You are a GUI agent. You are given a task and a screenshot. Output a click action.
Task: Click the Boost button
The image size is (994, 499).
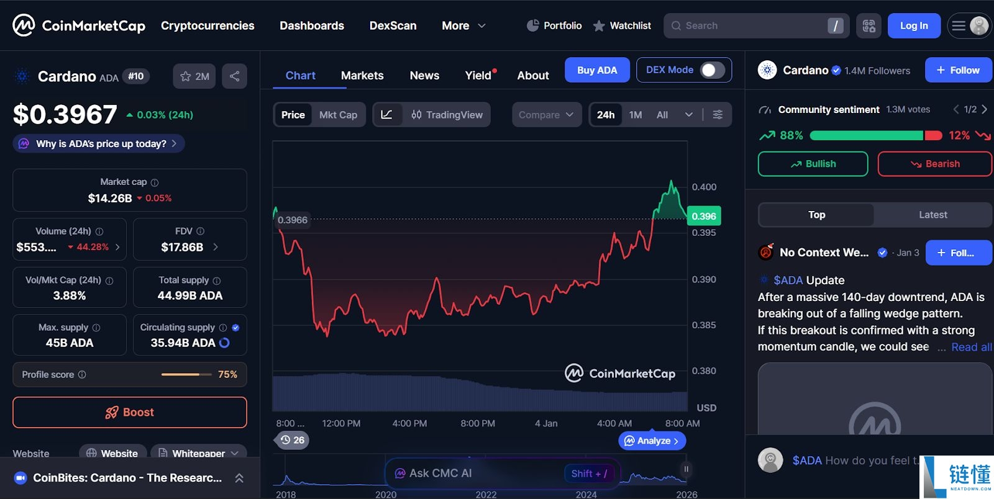tap(130, 412)
